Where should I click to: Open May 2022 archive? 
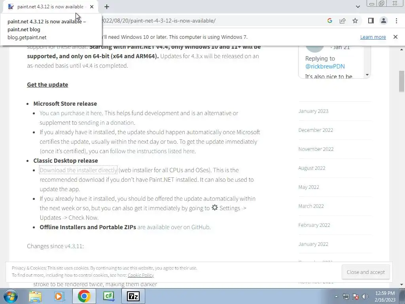(308, 187)
